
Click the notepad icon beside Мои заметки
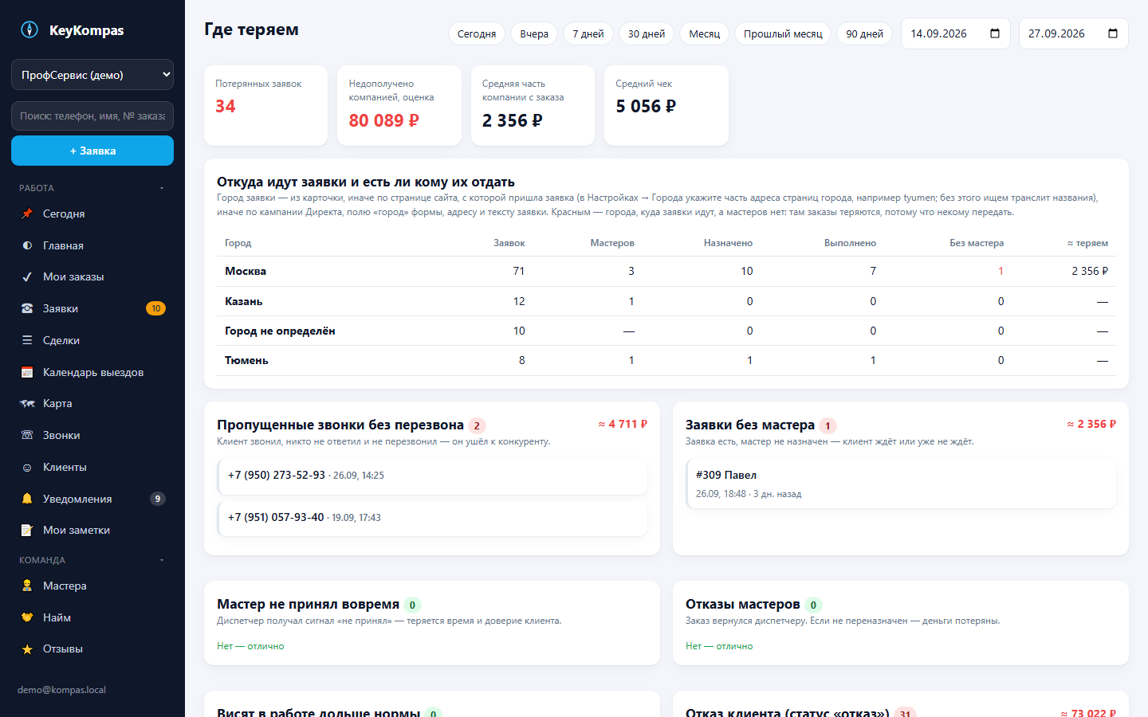point(27,530)
